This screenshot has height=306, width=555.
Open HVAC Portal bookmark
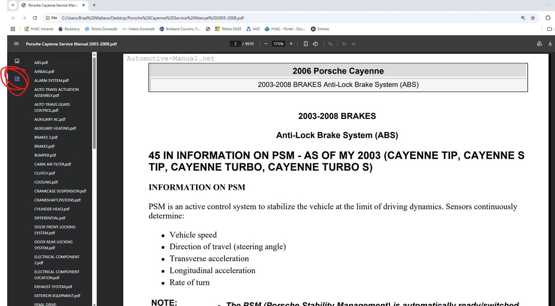[x=285, y=29]
